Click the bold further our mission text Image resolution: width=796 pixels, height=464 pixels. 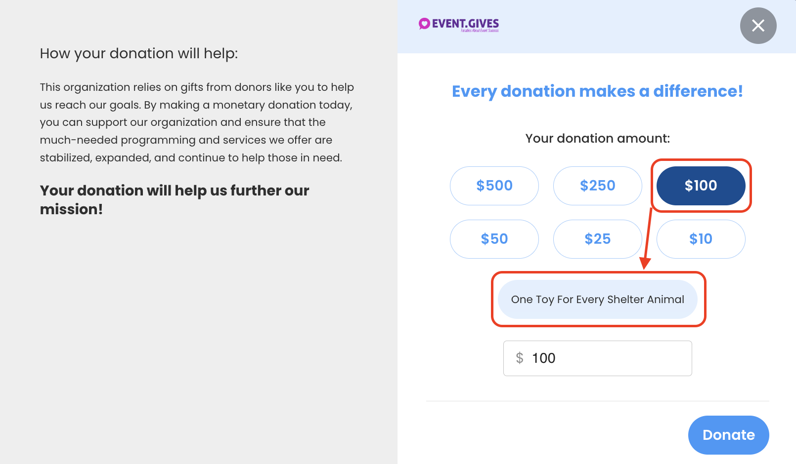pyautogui.click(x=175, y=200)
